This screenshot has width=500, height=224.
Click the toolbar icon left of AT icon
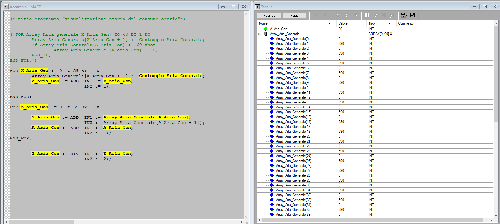tap(404, 15)
